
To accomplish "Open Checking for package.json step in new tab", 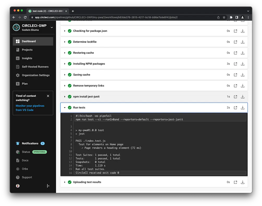I will (x=235, y=31).
